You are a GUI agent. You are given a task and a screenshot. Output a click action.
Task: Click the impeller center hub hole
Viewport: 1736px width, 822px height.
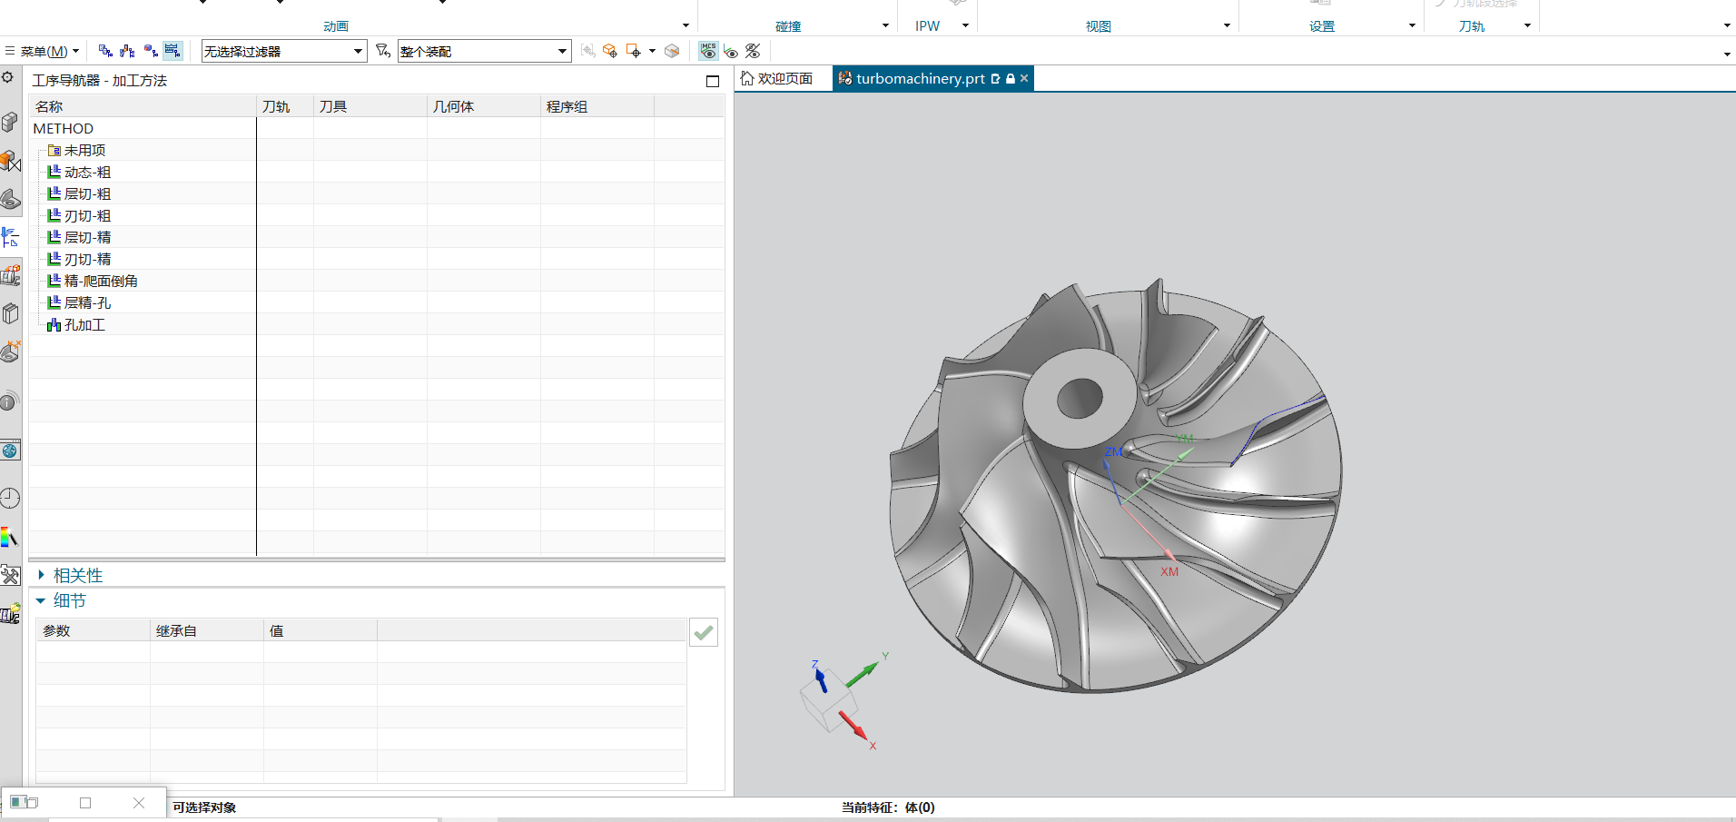point(1080,398)
